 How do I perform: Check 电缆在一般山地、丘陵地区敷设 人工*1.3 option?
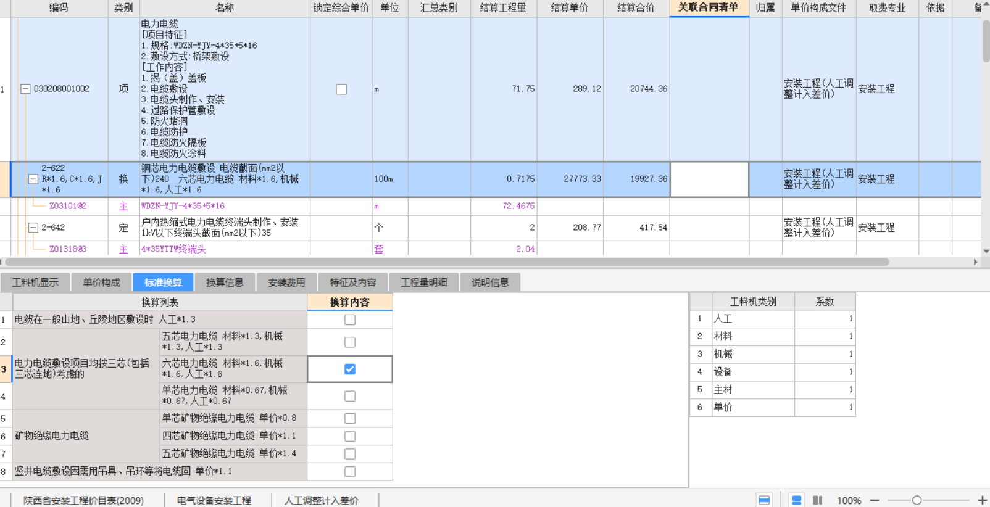[350, 319]
